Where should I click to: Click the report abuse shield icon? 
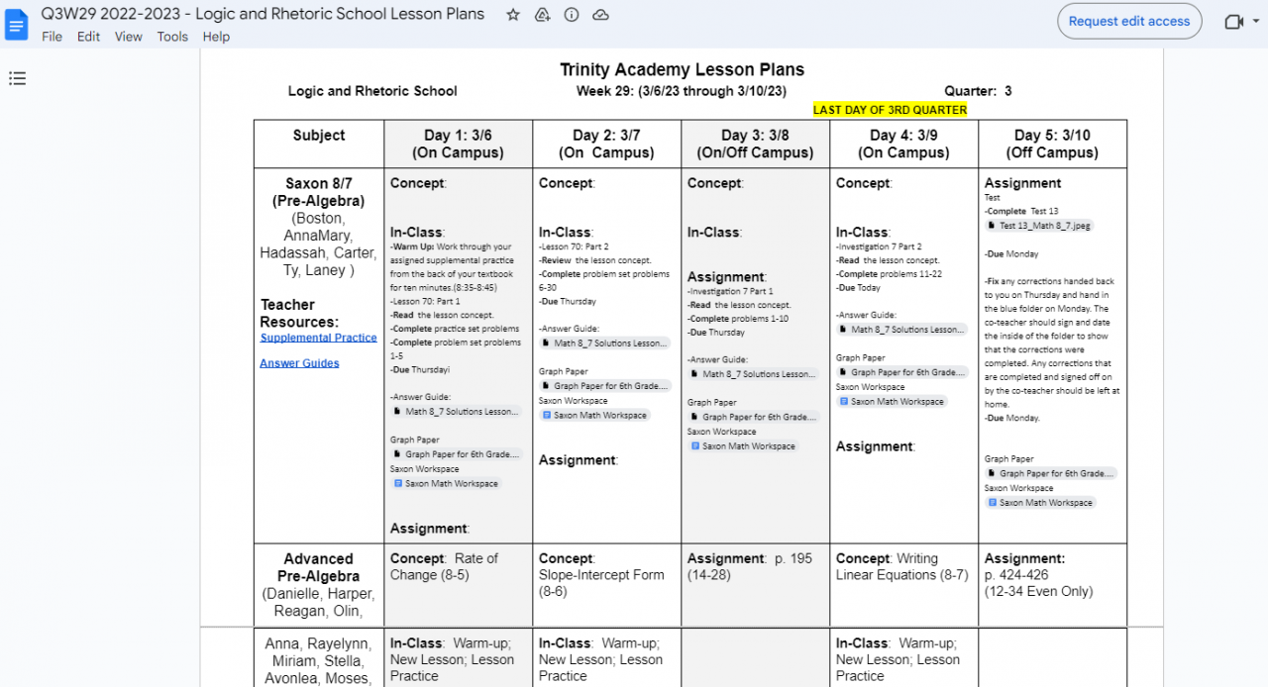[x=542, y=14]
